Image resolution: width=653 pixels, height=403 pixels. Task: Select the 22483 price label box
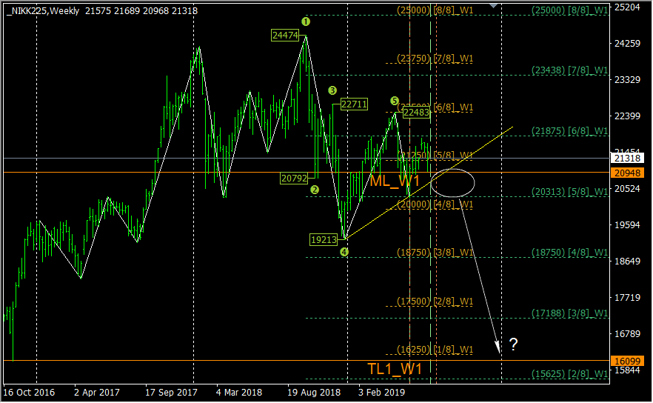pos(416,112)
